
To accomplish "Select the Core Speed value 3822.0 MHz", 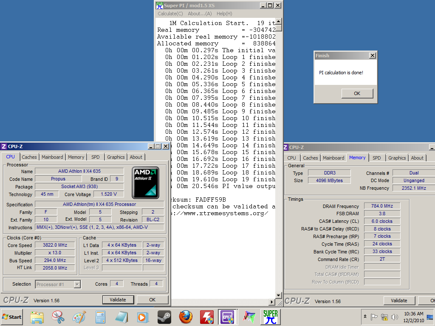I will click(x=55, y=245).
